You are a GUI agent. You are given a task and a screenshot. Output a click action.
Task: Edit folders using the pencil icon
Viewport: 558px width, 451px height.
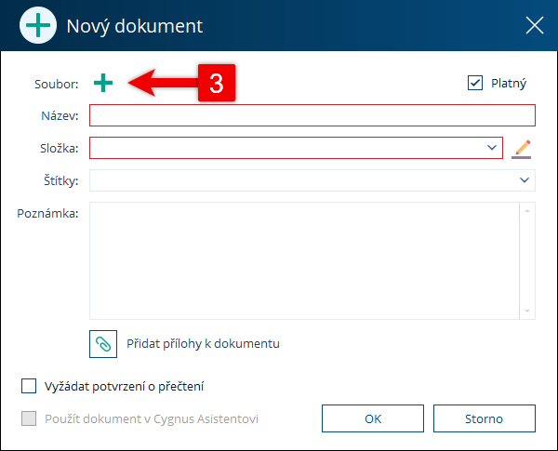click(522, 149)
